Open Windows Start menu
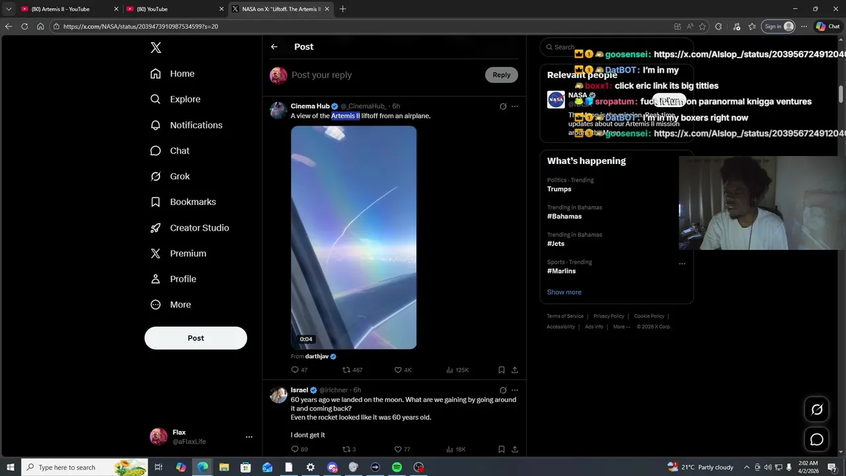846x476 pixels. point(10,467)
